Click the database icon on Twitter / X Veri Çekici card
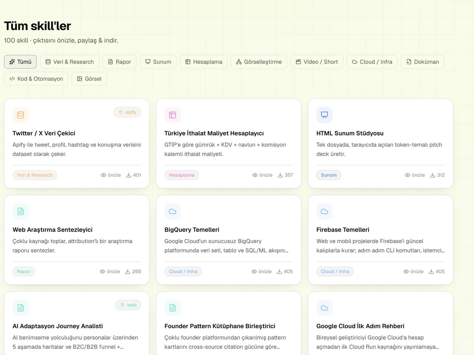The width and height of the screenshot is (474, 355). coord(21,115)
